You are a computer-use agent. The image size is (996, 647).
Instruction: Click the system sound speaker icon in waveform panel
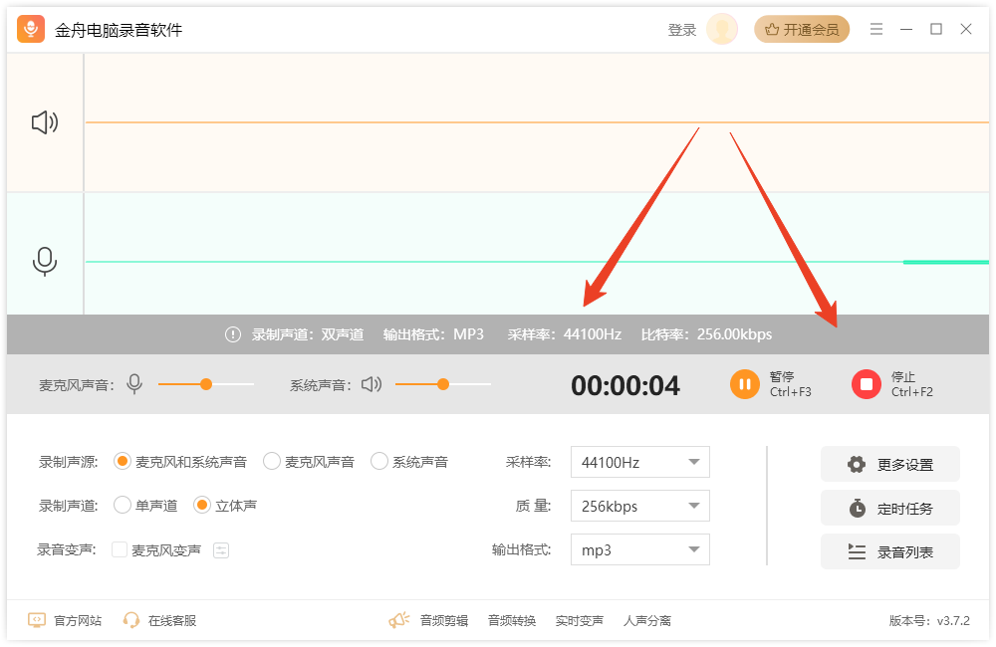(x=45, y=122)
